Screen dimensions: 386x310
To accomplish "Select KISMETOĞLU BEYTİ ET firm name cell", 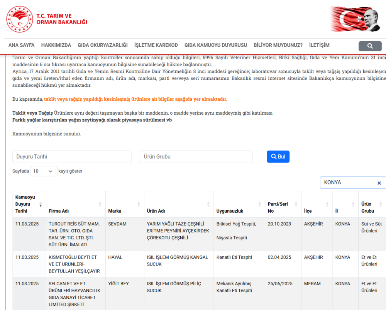I will pyautogui.click(x=76, y=264).
